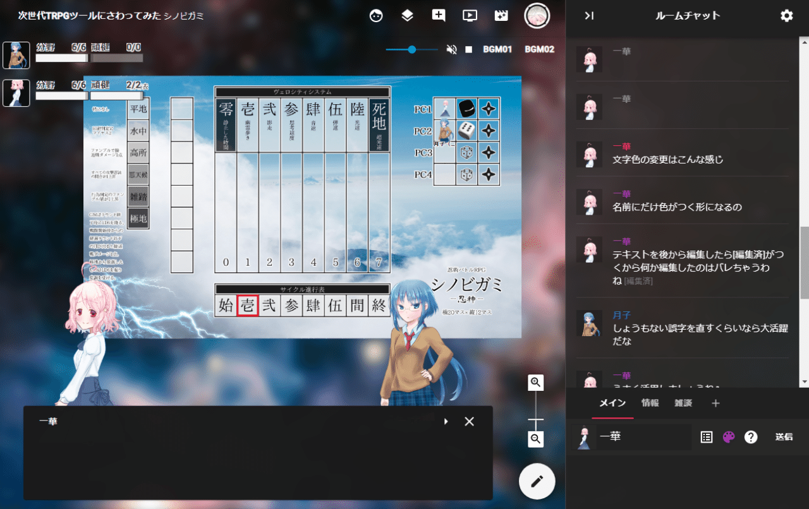Click the add-message plus icon in the top bar
This screenshot has height=509, width=809.
click(439, 16)
